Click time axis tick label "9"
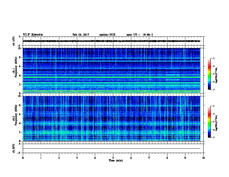 point(185,158)
